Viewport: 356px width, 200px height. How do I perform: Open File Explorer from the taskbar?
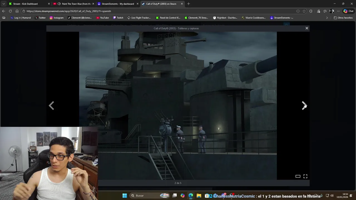(x=199, y=196)
